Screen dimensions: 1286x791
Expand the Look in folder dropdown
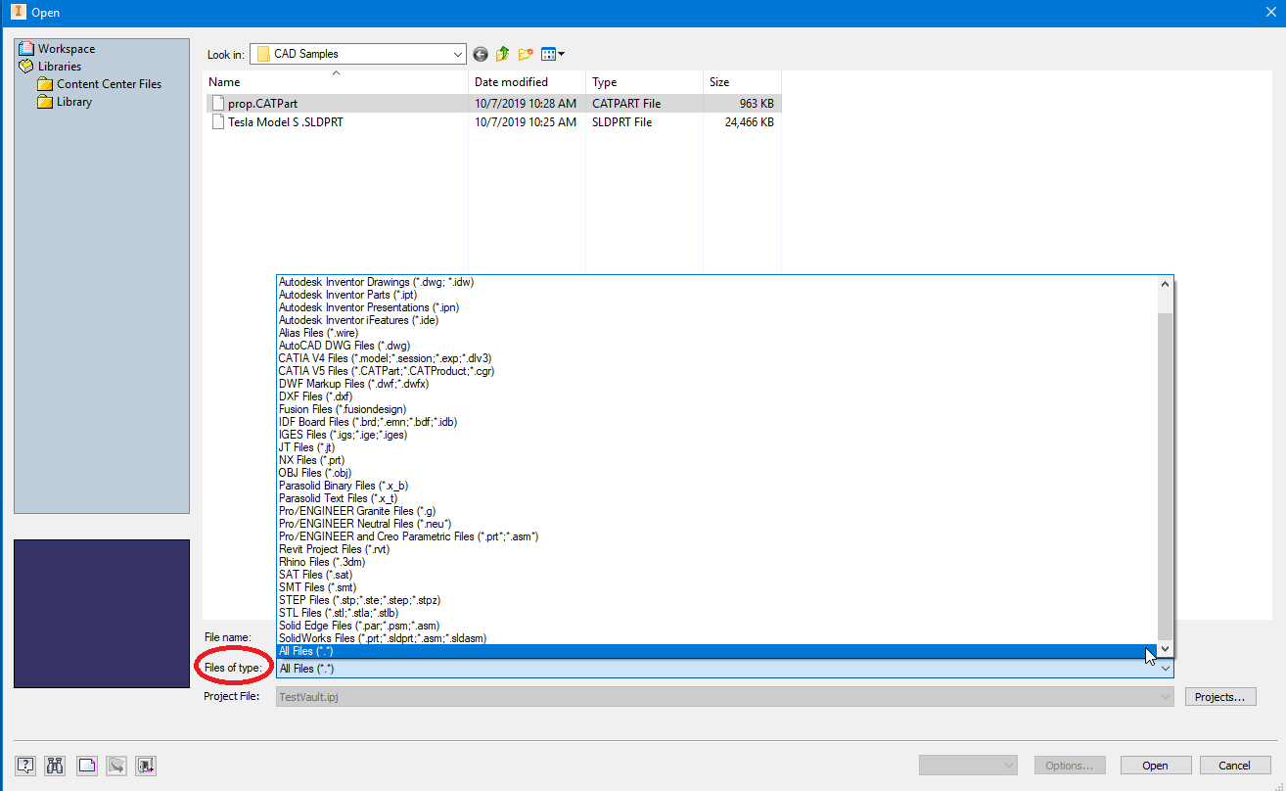457,55
